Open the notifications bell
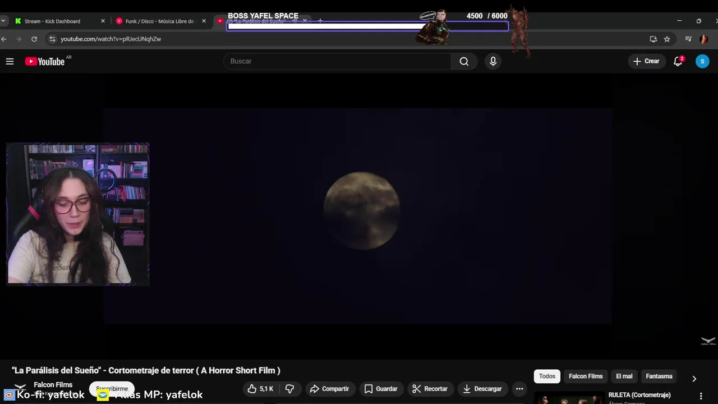Screen dimensions: 718x404 pos(678,61)
